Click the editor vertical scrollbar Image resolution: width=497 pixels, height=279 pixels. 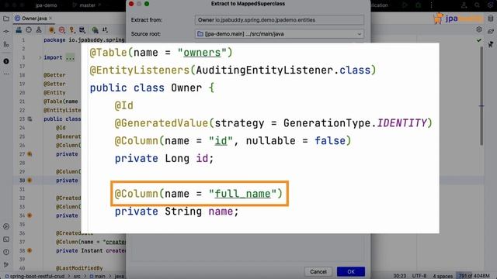[x=481, y=96]
